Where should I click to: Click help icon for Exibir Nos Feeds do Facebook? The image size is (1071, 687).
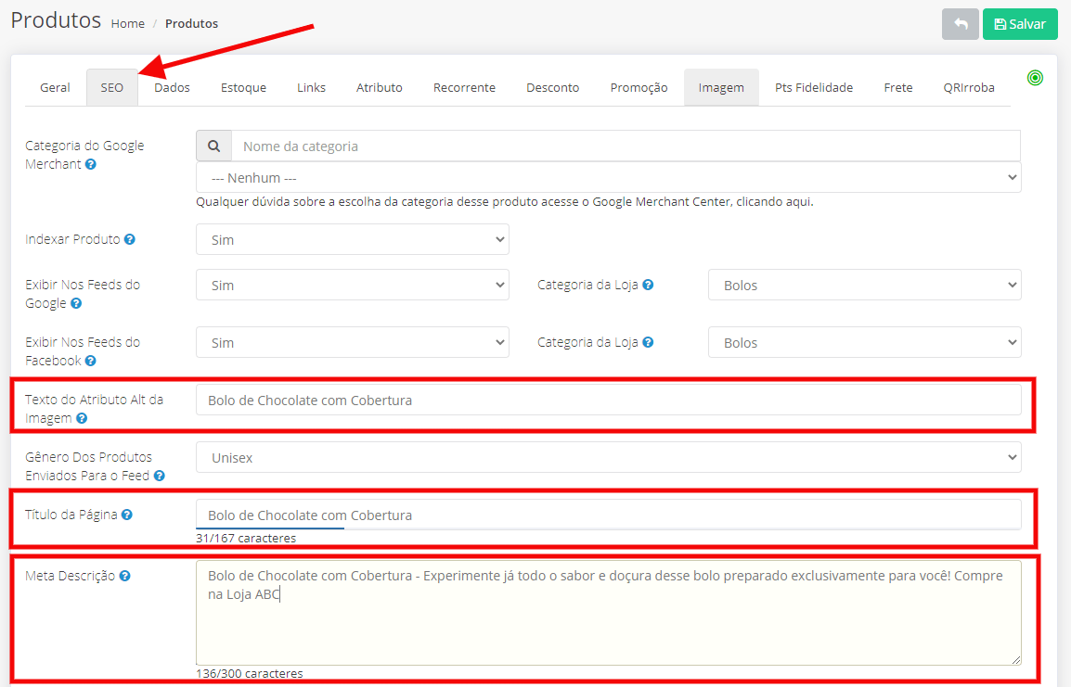pyautogui.click(x=90, y=361)
